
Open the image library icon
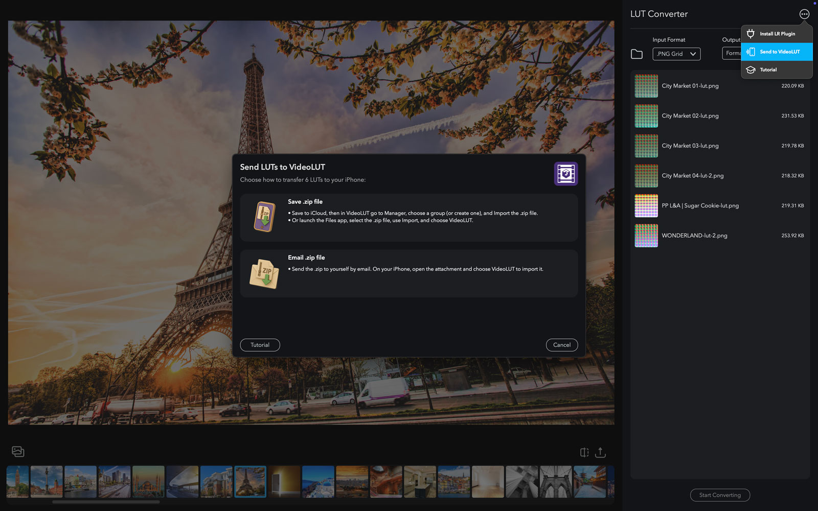[x=18, y=452]
